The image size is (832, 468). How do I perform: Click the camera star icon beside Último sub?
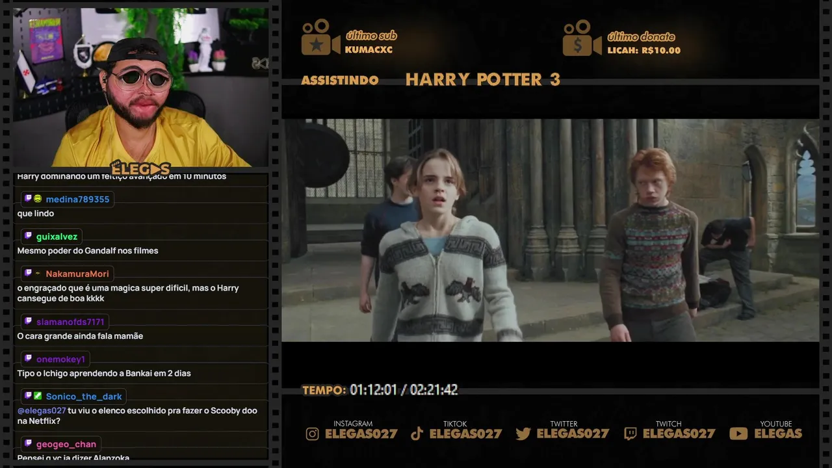[320, 38]
